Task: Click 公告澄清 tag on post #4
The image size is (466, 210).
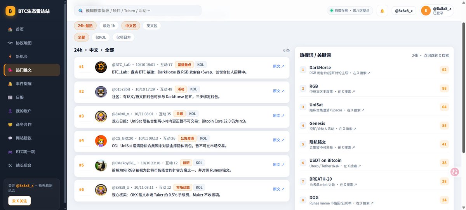Action: click(187, 138)
